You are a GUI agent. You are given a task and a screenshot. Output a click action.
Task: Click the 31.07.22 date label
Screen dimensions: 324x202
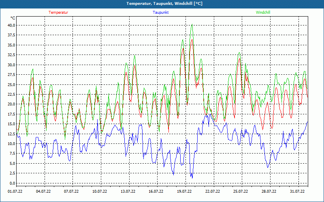click(297, 191)
